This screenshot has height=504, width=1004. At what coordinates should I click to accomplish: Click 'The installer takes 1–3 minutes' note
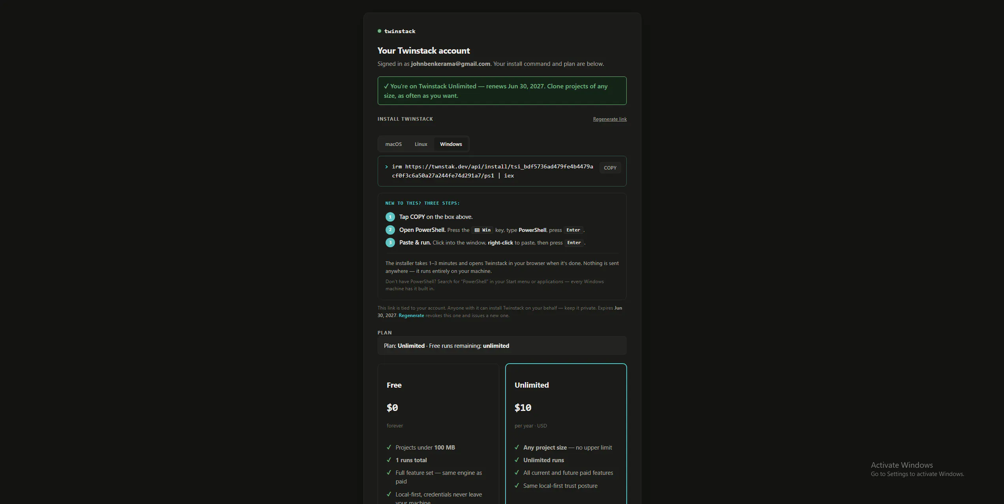coord(502,267)
